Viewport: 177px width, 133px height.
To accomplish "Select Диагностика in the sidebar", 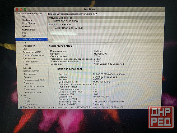I will [x=30, y=58].
